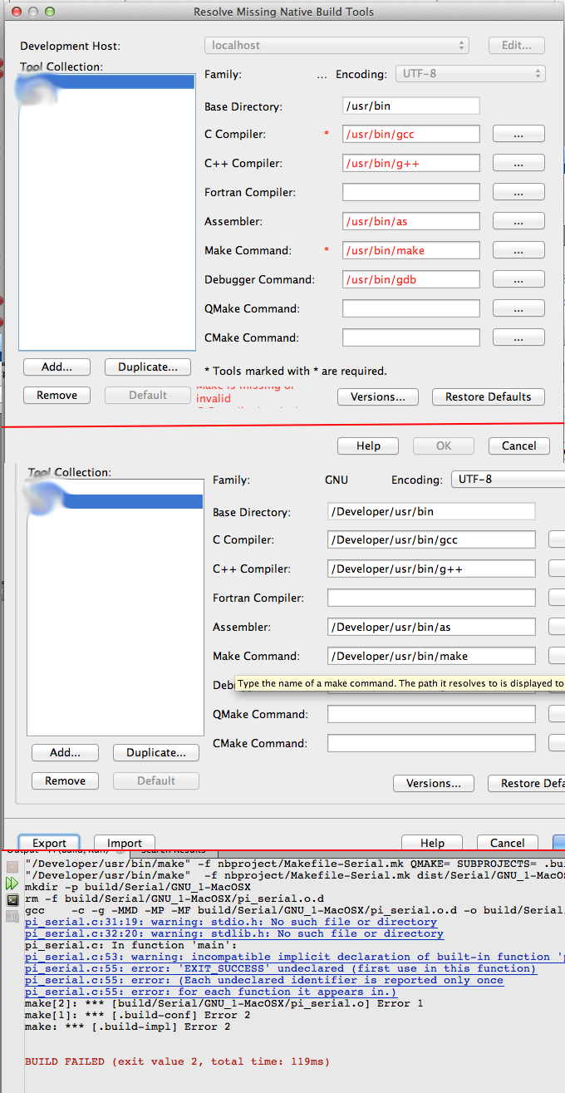
Task: Open the pi_serial.c:31:19 stdio.h warning link
Action: 231,922
